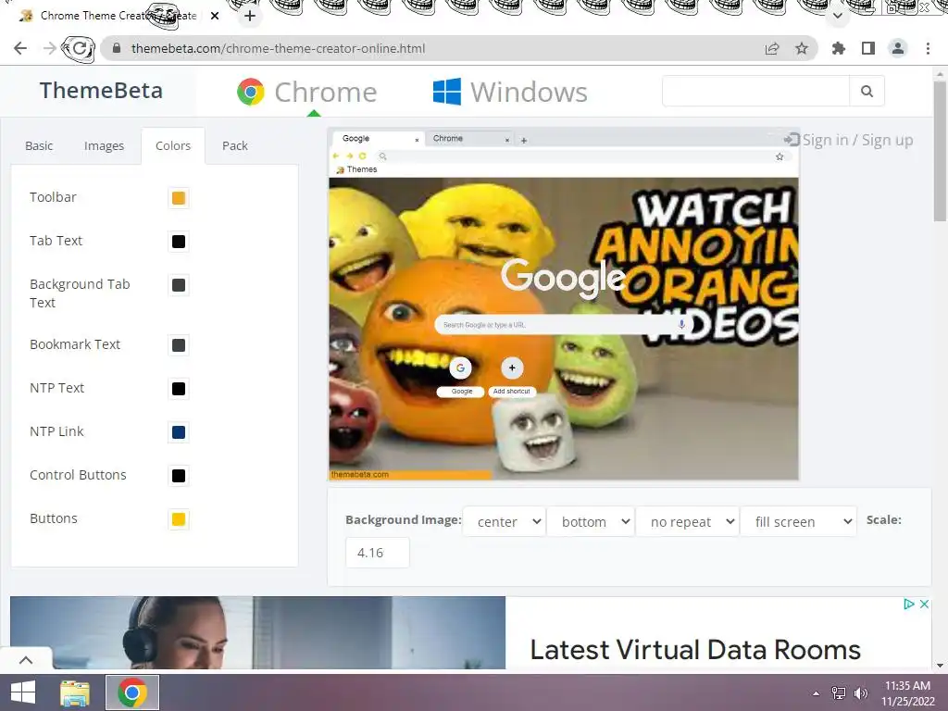Open the NTP Link color swatch
The image size is (948, 711).
pos(179,432)
